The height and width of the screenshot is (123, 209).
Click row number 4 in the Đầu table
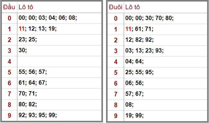(x=9, y=61)
